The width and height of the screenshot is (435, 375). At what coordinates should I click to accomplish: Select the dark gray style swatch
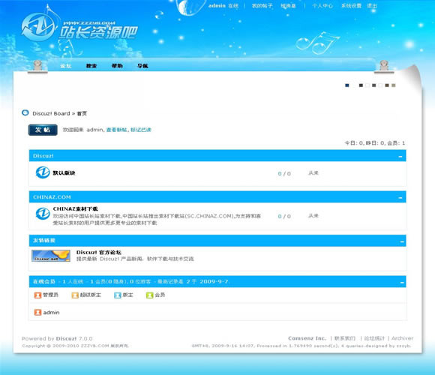click(374, 85)
